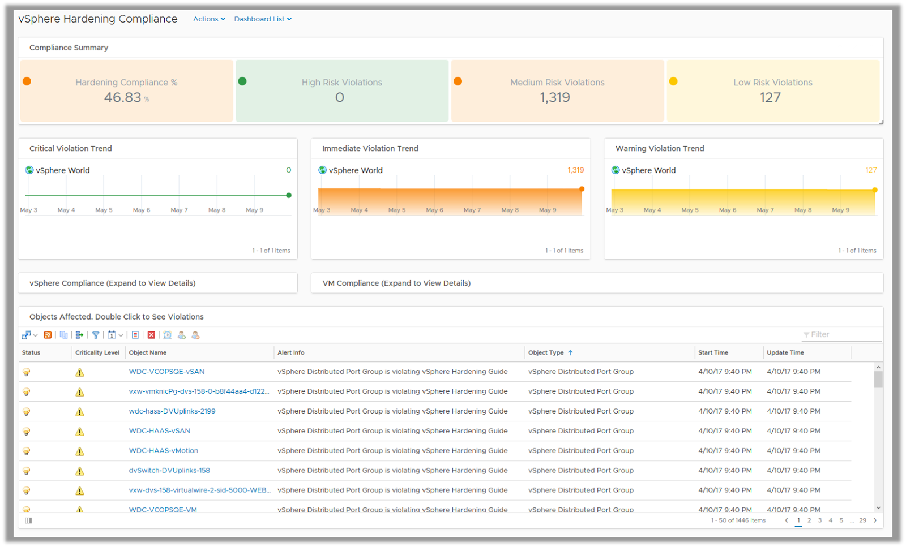This screenshot has width=906, height=547.
Task: Click the funnel filter icon in the toolbar
Action: (96, 335)
